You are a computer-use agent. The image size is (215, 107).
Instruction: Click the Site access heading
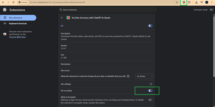pyautogui.click(x=65, y=71)
